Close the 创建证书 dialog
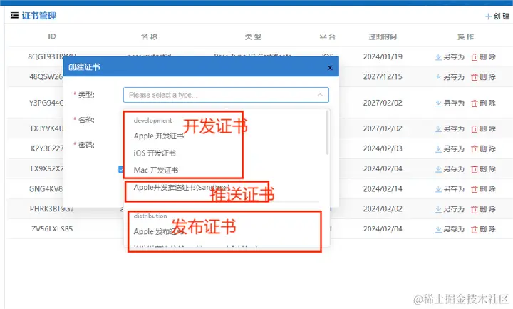The width and height of the screenshot is (513, 309). tap(330, 68)
